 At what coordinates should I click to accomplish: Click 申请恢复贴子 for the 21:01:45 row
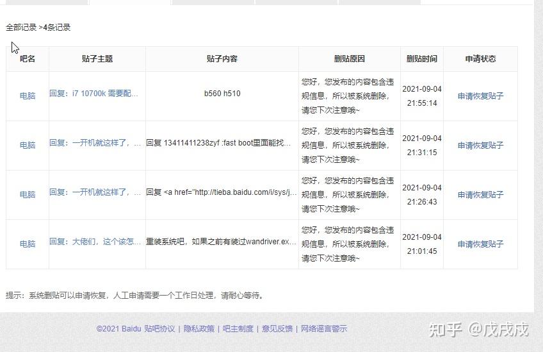(x=480, y=244)
